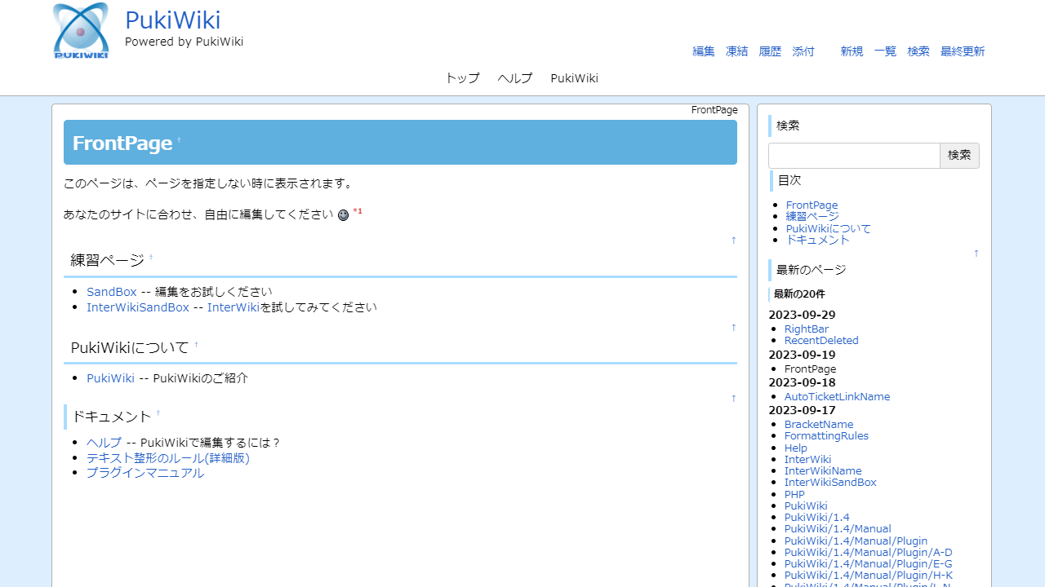Image resolution: width=1045 pixels, height=587 pixels.
Task: Open the SandBox page link
Action: pyautogui.click(x=112, y=292)
